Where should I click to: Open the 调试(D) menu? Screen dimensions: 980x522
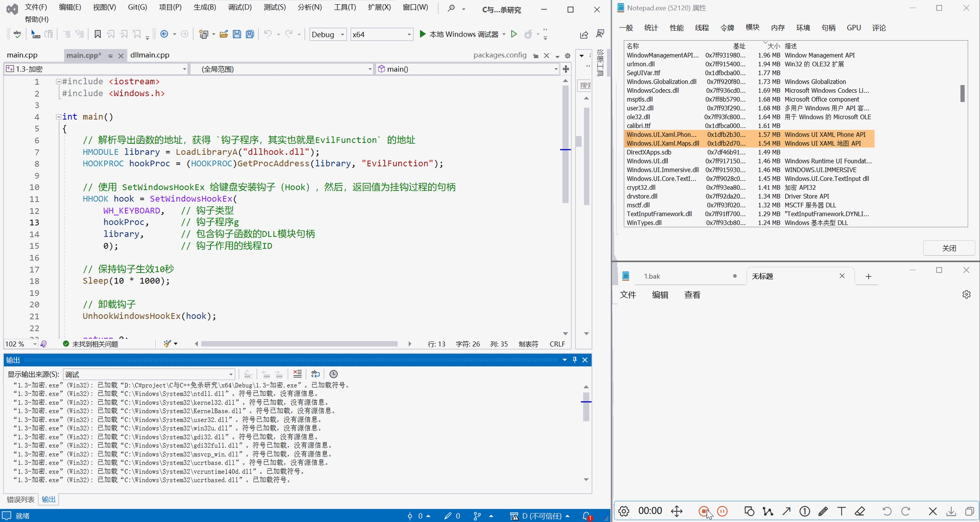(239, 7)
